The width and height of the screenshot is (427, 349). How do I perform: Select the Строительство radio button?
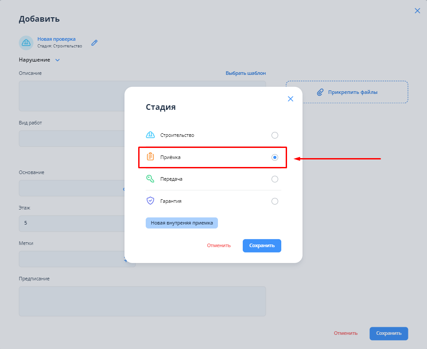click(275, 135)
